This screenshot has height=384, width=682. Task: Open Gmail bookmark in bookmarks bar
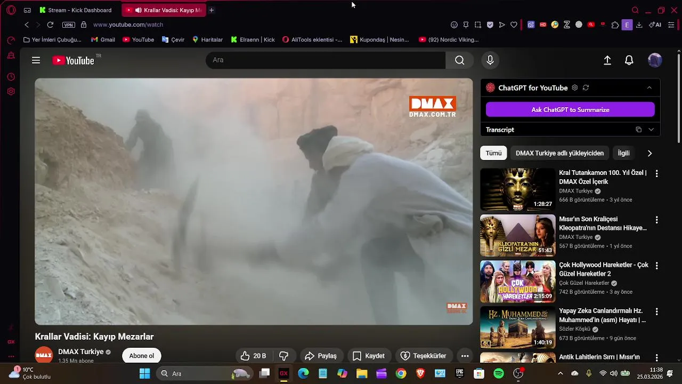coord(103,39)
